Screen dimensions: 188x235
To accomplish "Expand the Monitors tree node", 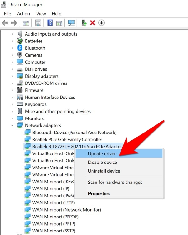I will [12, 118].
